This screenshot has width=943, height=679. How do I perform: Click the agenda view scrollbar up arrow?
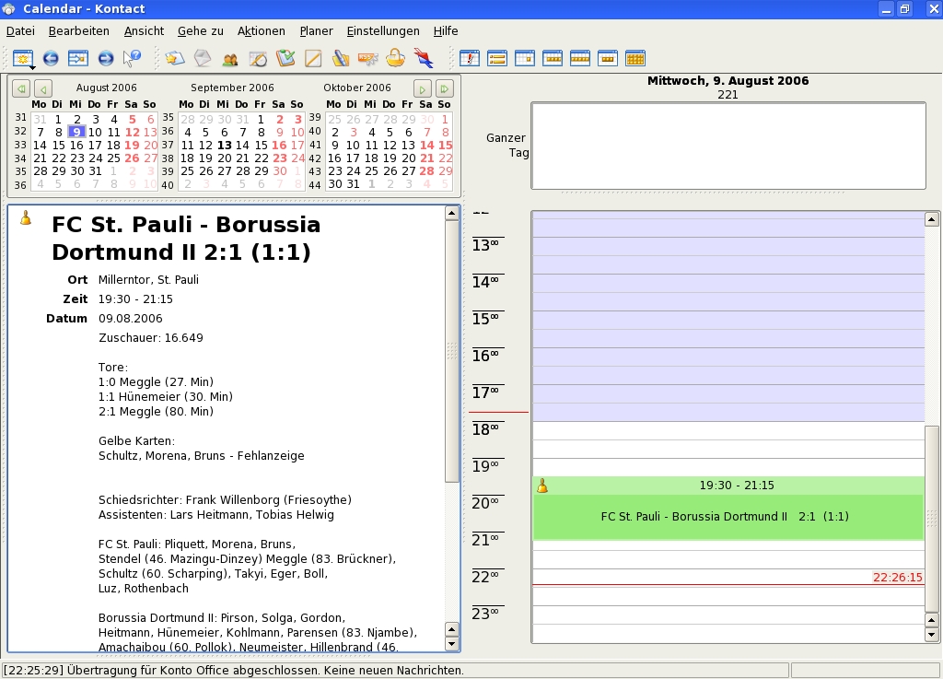[932, 219]
